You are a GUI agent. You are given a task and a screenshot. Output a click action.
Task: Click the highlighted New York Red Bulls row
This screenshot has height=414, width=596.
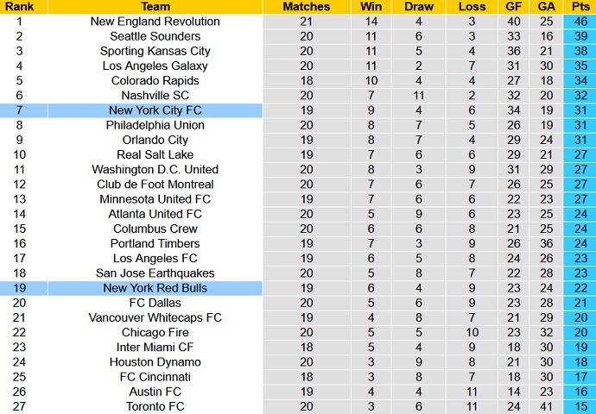[155, 288]
